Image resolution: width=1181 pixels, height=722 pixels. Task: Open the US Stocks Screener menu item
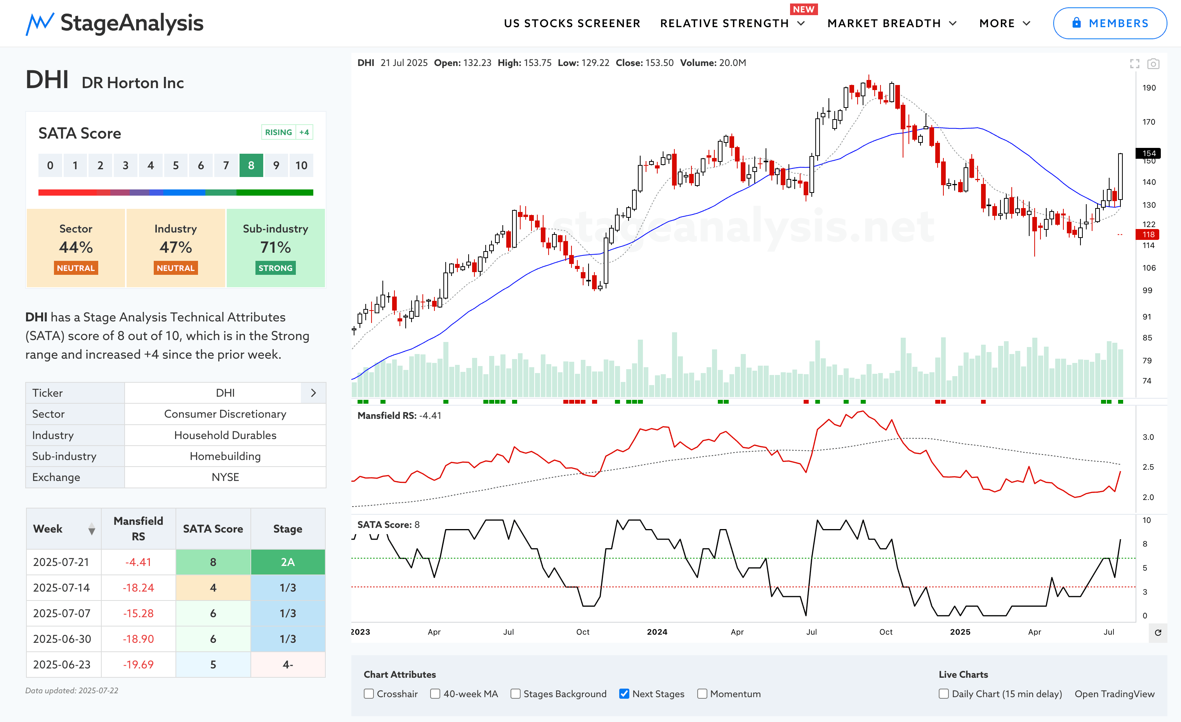(572, 23)
